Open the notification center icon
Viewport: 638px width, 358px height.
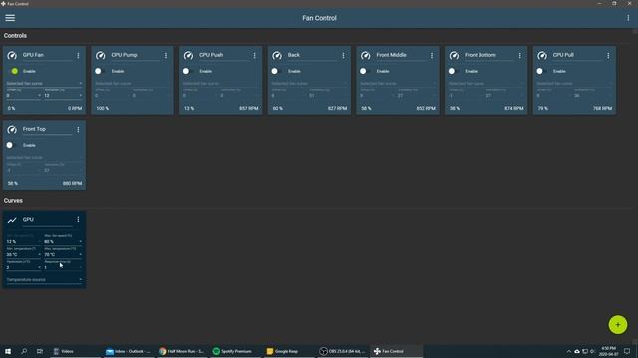(627, 351)
